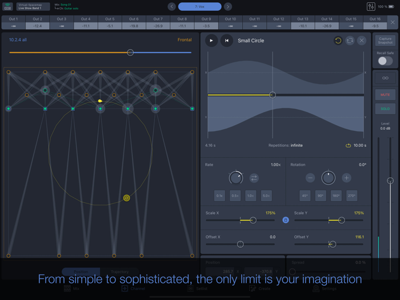Open the 7: Vox channel selector
The height and width of the screenshot is (300, 400).
(x=200, y=7)
